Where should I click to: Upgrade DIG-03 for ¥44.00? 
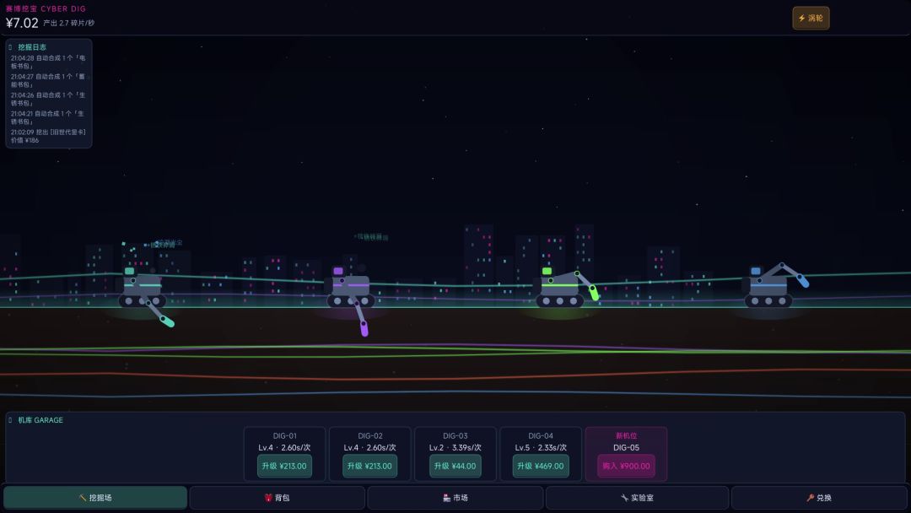(455, 466)
